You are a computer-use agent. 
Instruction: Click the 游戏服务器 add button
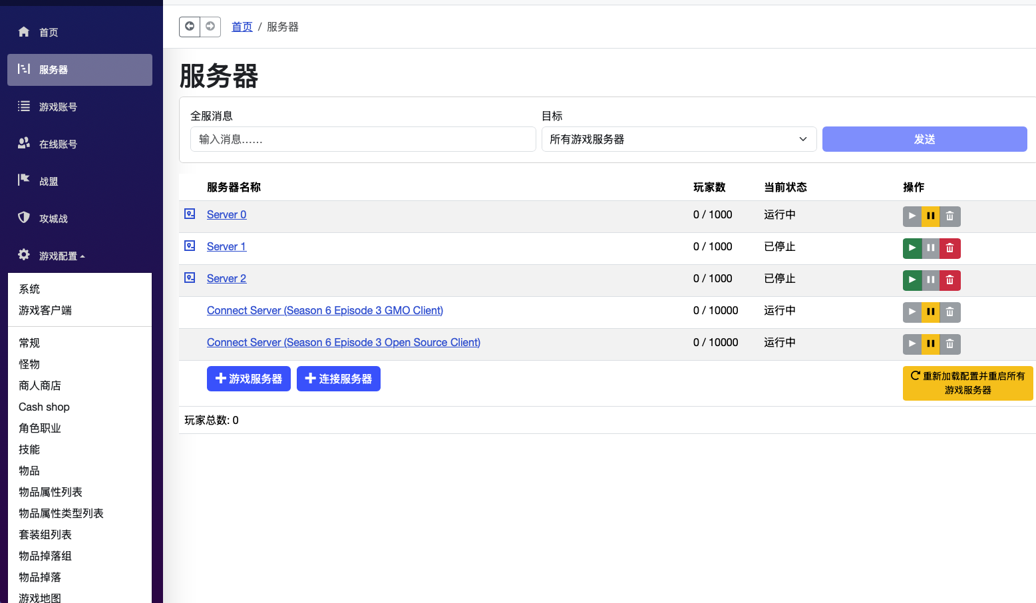[249, 379]
